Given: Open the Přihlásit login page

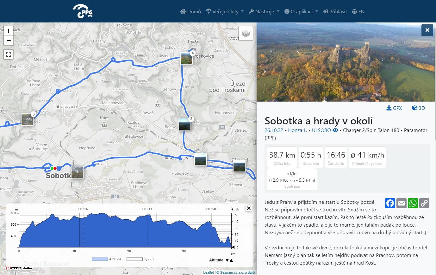Looking at the screenshot, I should coord(335,11).
